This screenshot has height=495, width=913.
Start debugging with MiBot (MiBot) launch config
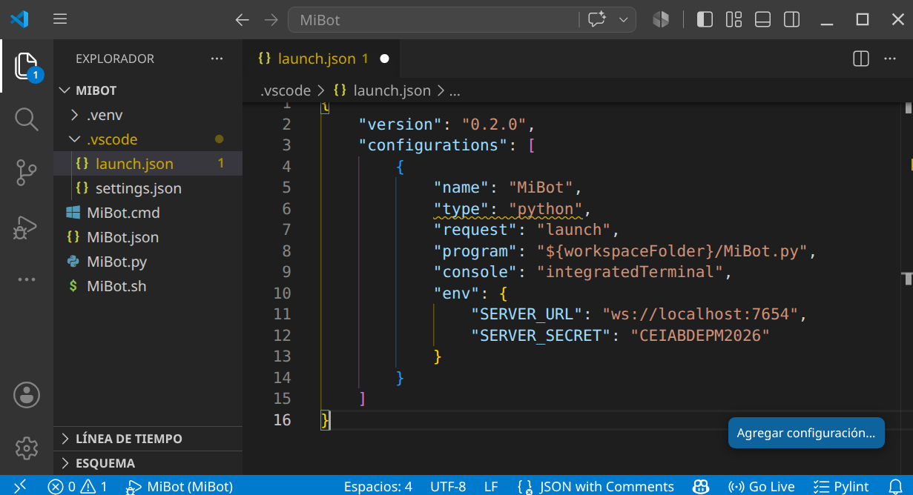click(179, 486)
